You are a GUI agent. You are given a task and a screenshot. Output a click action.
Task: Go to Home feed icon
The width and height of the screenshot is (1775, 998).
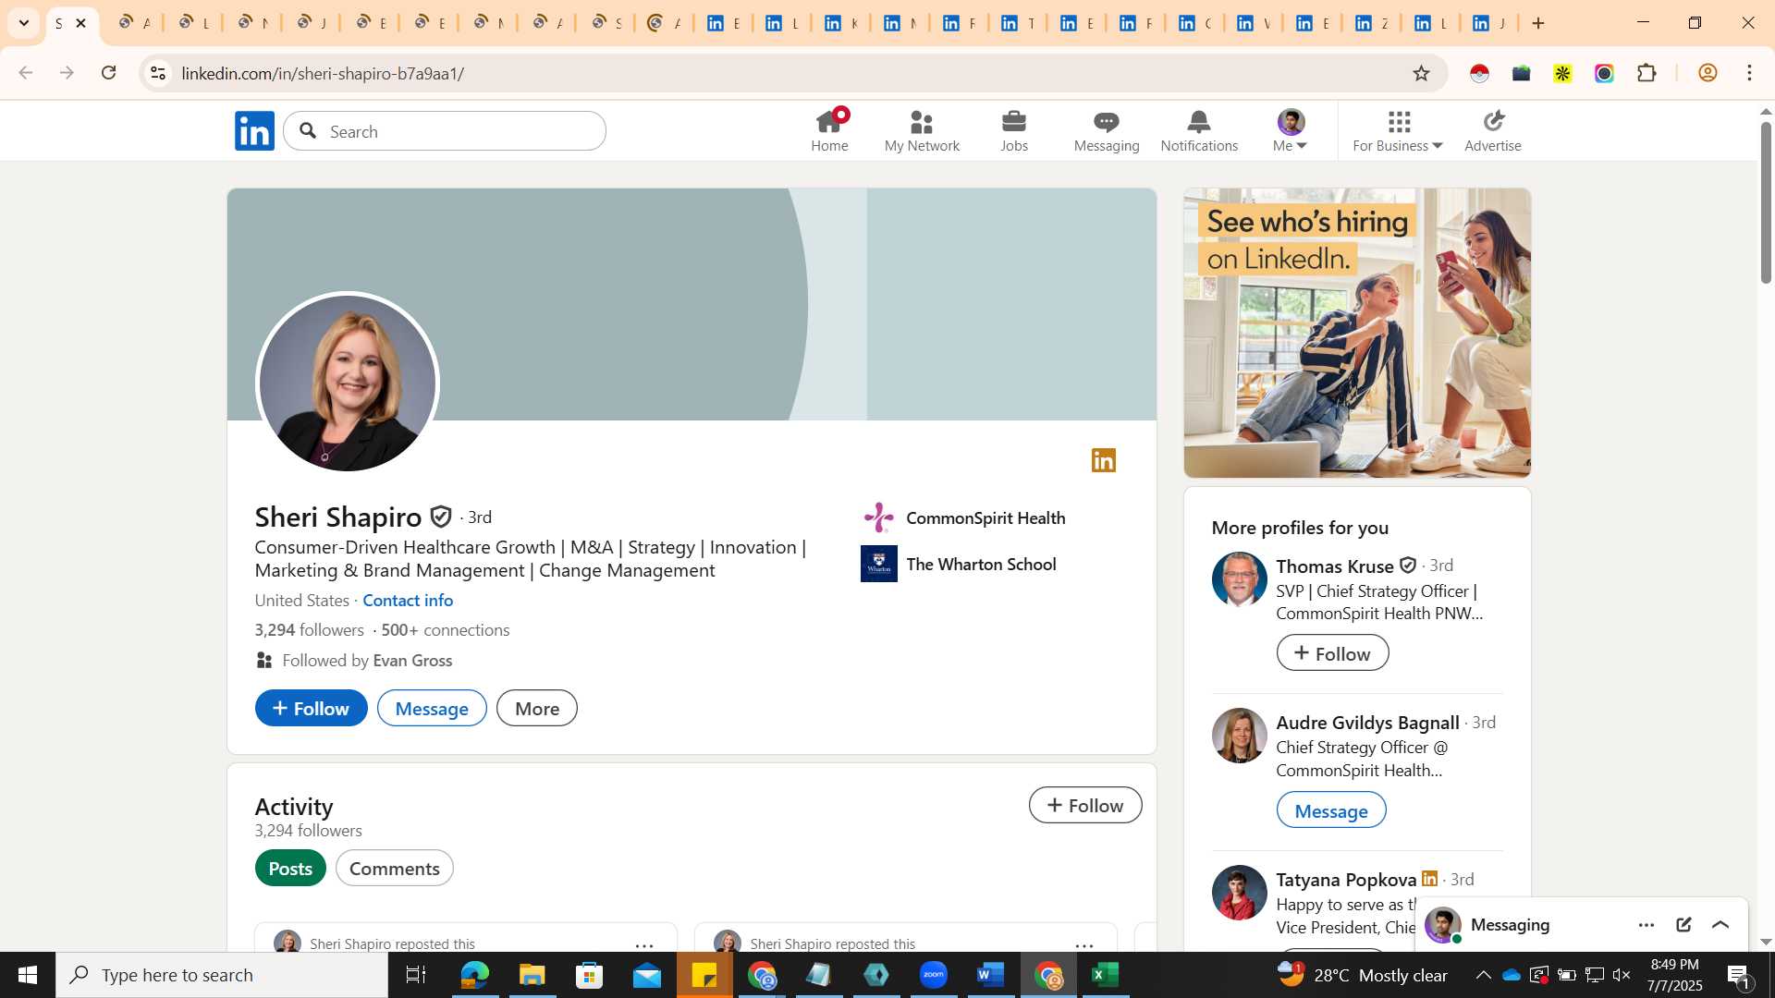coord(829,131)
